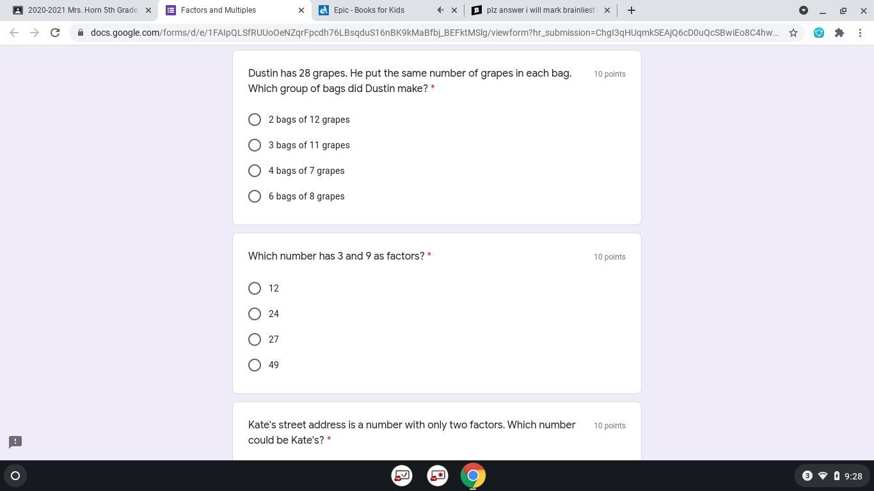The image size is (874, 491).
Task: Open the Chrome three-dot menu
Action: [860, 33]
